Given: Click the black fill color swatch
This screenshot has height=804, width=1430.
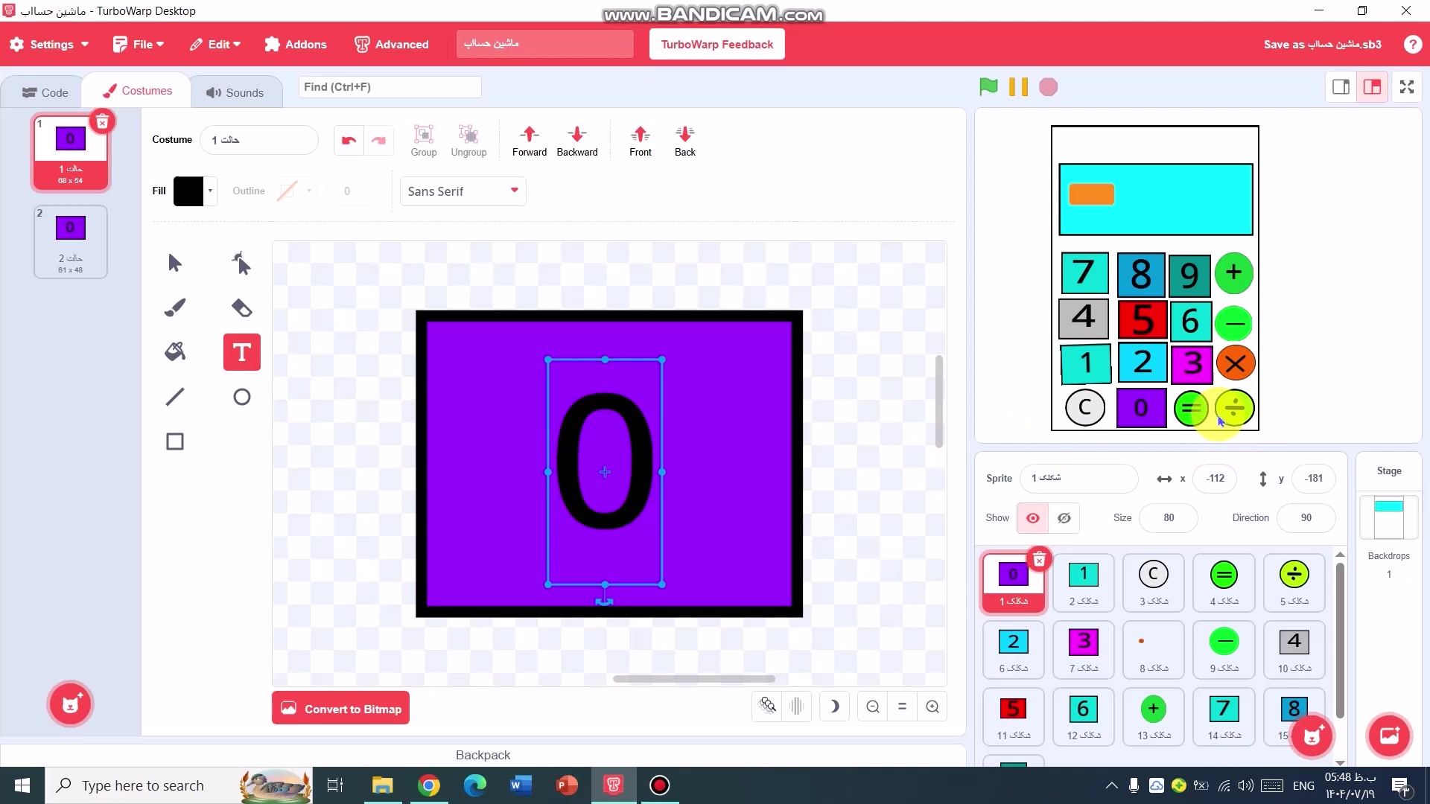Looking at the screenshot, I should [x=188, y=191].
